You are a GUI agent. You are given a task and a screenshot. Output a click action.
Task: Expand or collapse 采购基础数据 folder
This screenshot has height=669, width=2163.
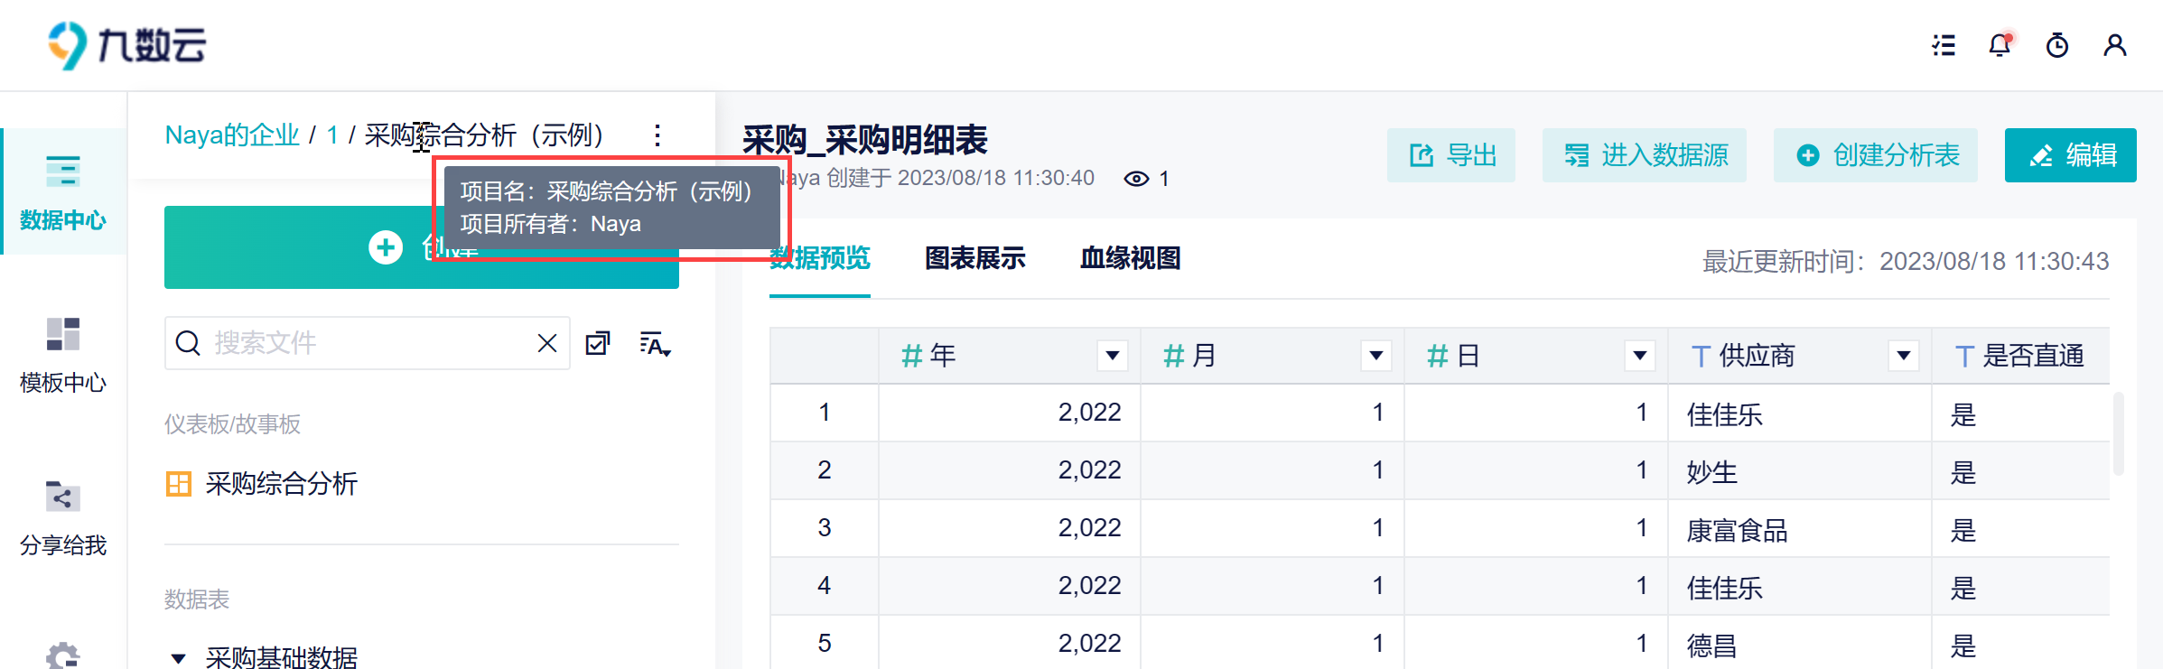tap(179, 658)
